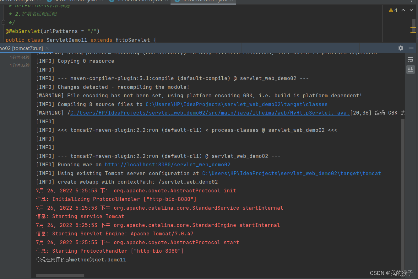Image resolution: width=418 pixels, height=279 pixels.
Task: Click the output line "你现在使用的是method为get.demo11"
Action: [x=81, y=260]
